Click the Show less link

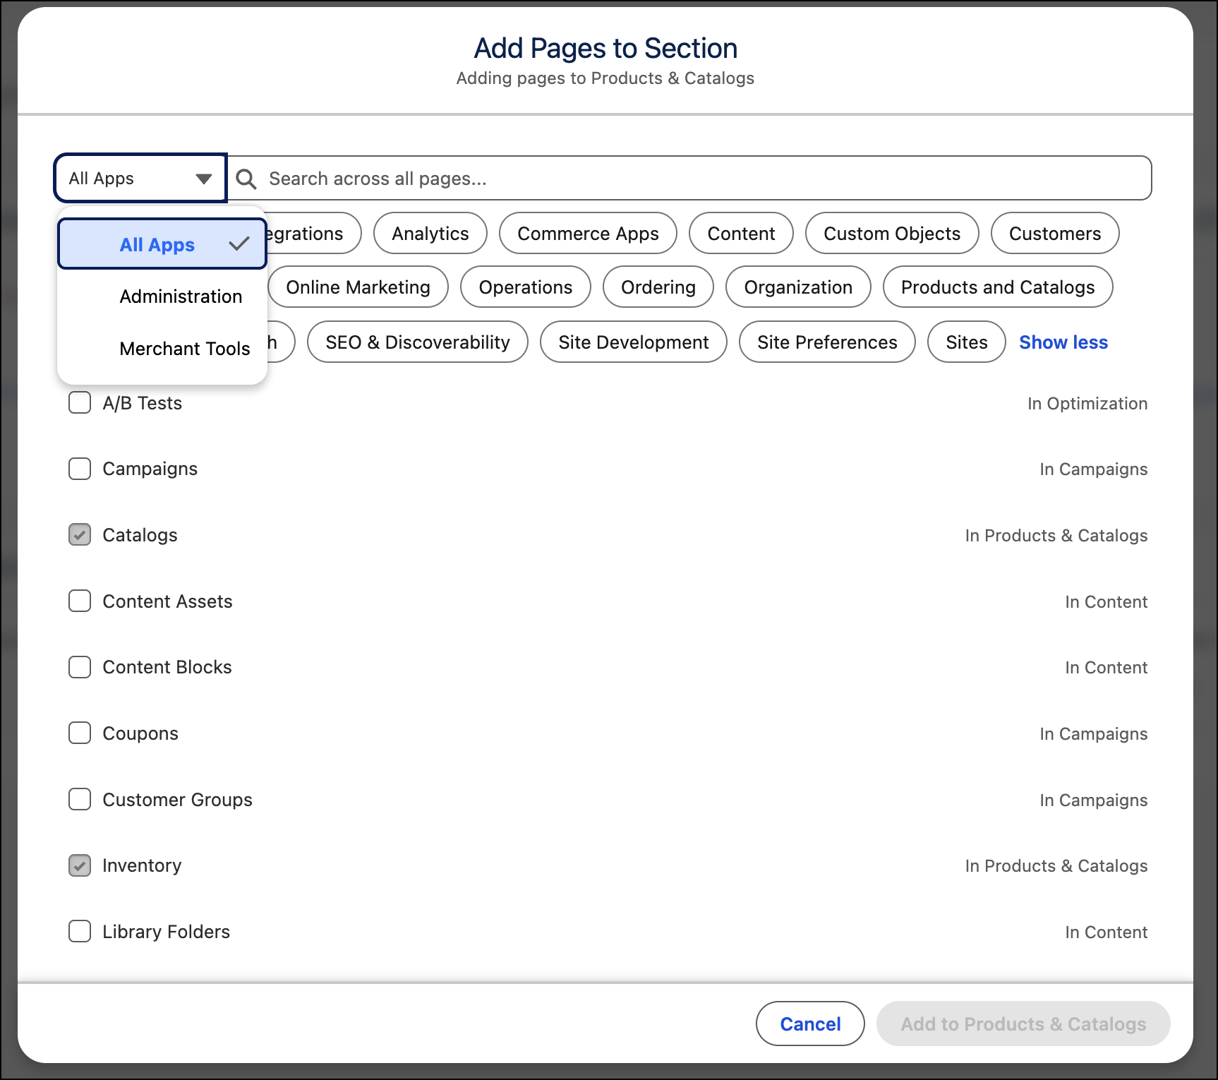(x=1063, y=342)
